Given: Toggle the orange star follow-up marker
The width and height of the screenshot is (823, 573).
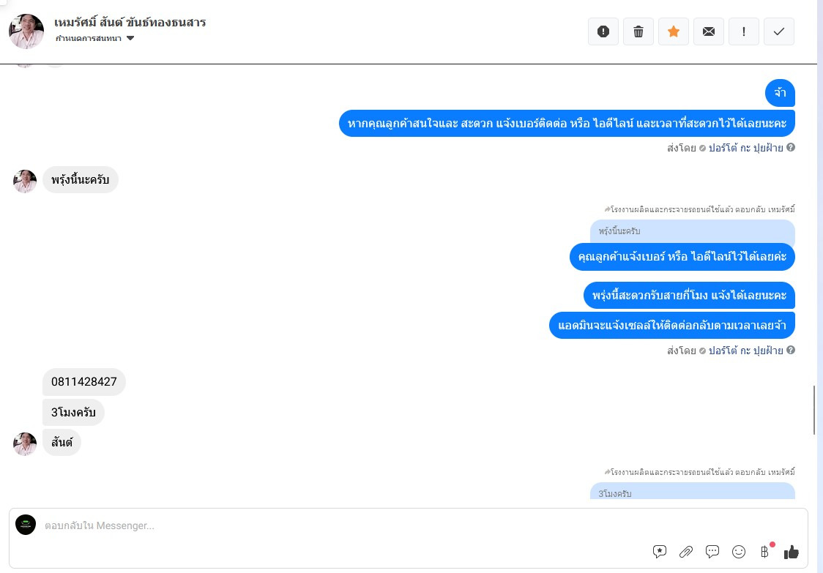Looking at the screenshot, I should click(674, 31).
